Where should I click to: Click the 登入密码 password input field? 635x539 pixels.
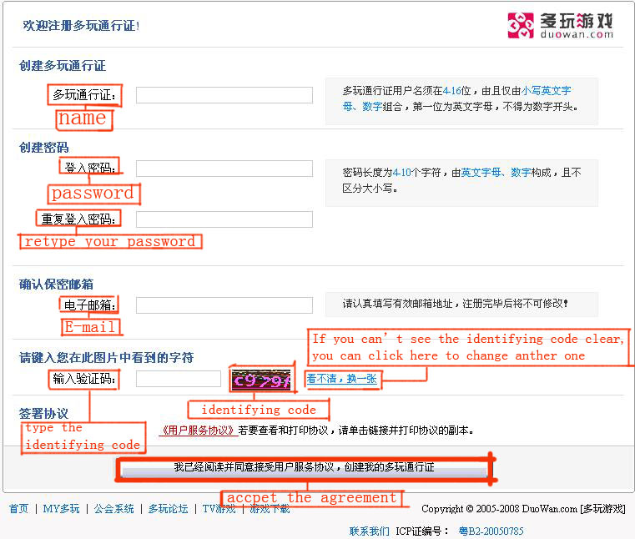point(224,169)
